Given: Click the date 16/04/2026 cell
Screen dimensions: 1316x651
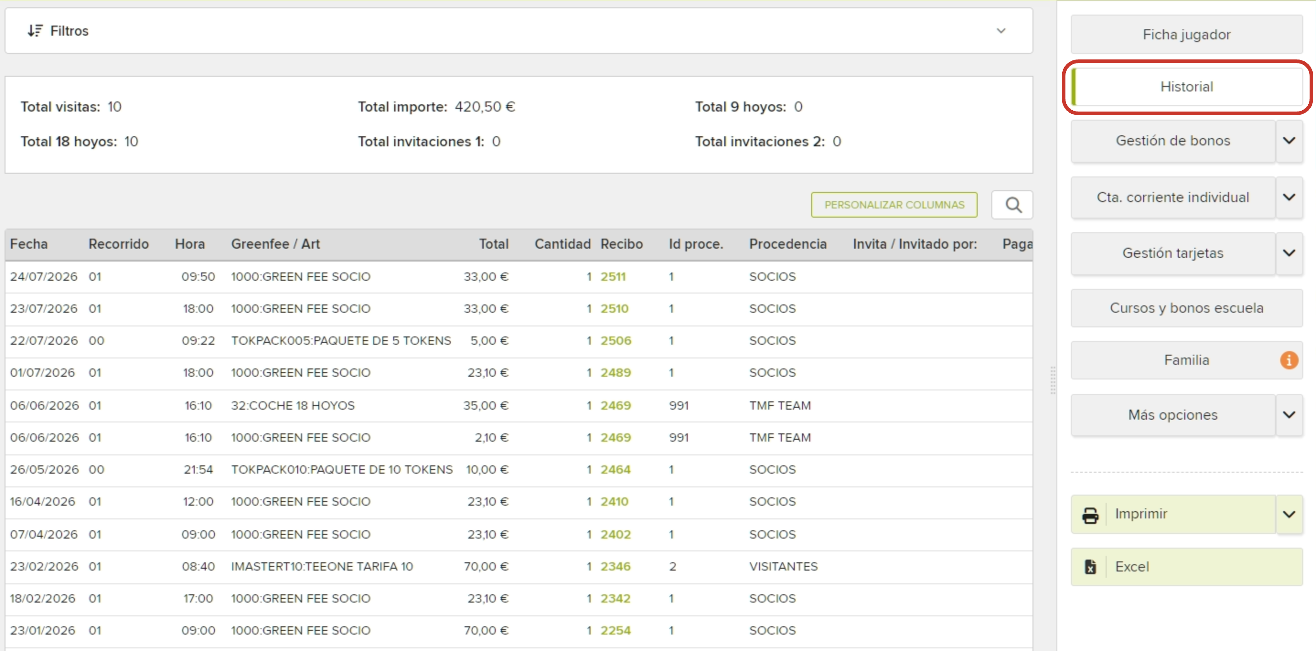Looking at the screenshot, I should [x=43, y=502].
